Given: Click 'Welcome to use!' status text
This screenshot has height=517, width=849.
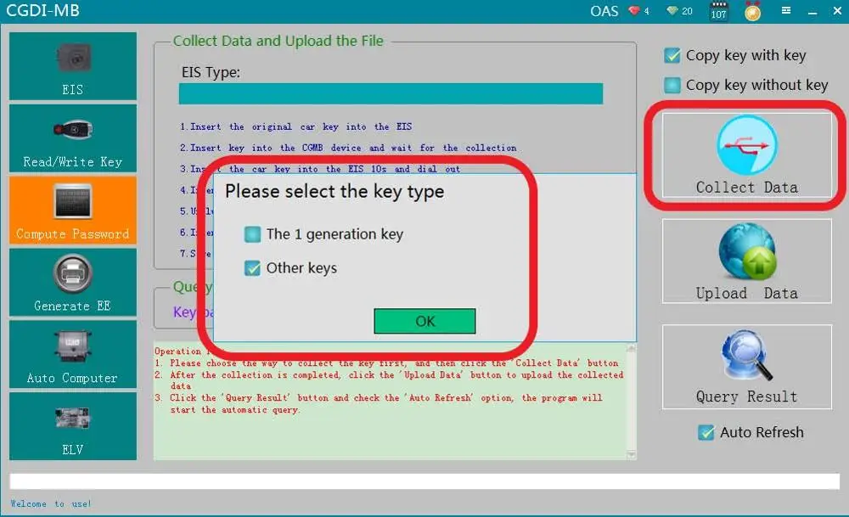Looking at the screenshot, I should click(51, 503).
